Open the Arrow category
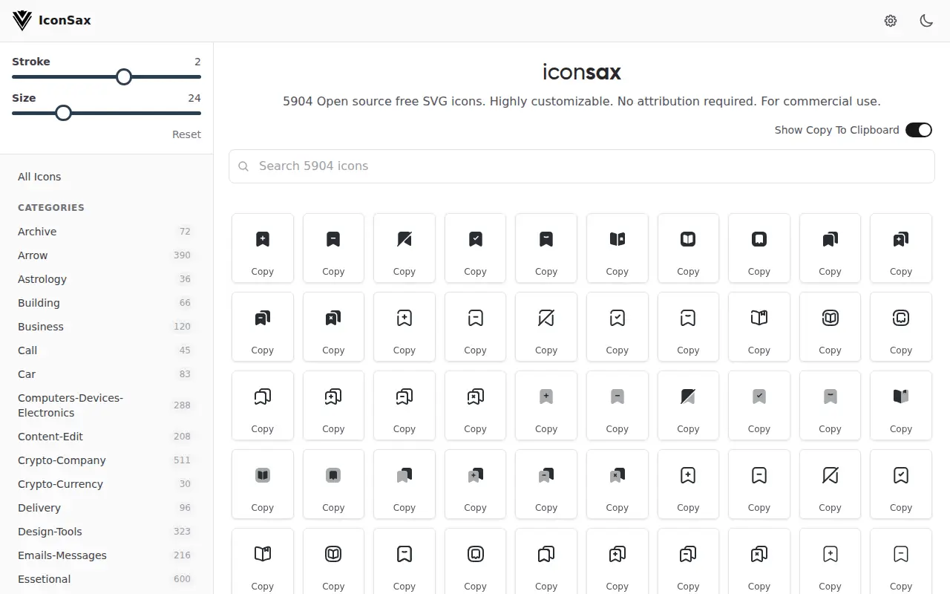 [x=106, y=255]
